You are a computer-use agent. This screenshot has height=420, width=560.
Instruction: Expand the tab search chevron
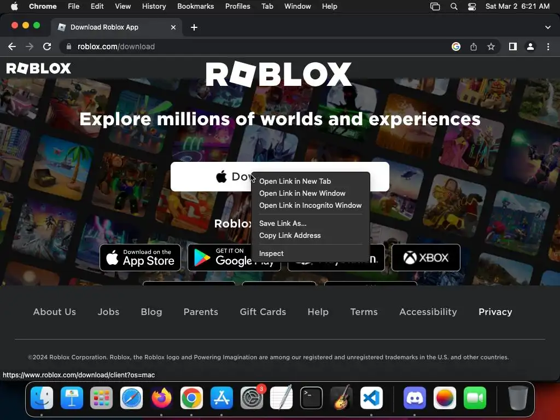coord(548,27)
